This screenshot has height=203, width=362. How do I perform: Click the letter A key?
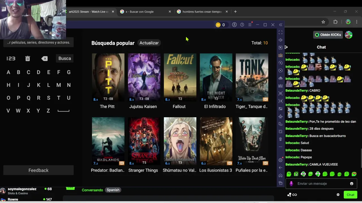pos(8,72)
